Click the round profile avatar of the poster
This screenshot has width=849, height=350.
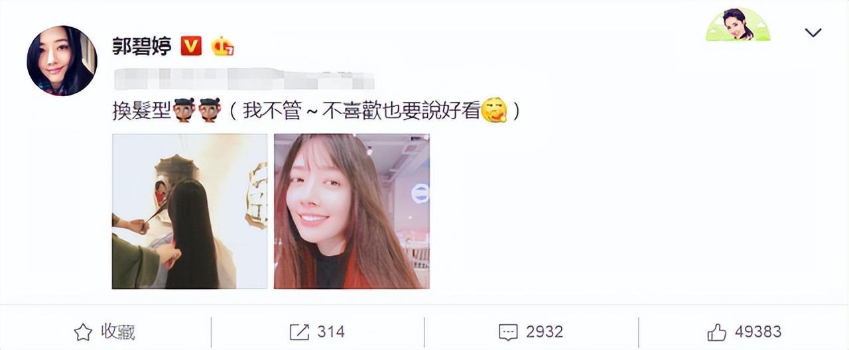(x=62, y=61)
